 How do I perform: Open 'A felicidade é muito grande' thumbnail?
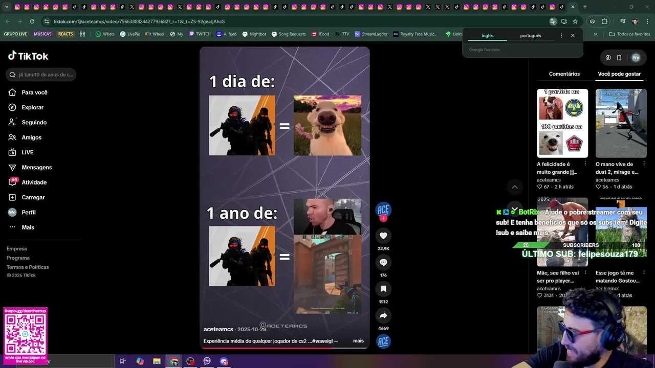tap(562, 123)
